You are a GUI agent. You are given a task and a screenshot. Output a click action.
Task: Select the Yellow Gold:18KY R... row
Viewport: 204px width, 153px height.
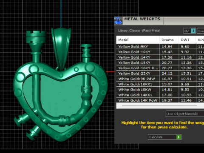point(160,68)
